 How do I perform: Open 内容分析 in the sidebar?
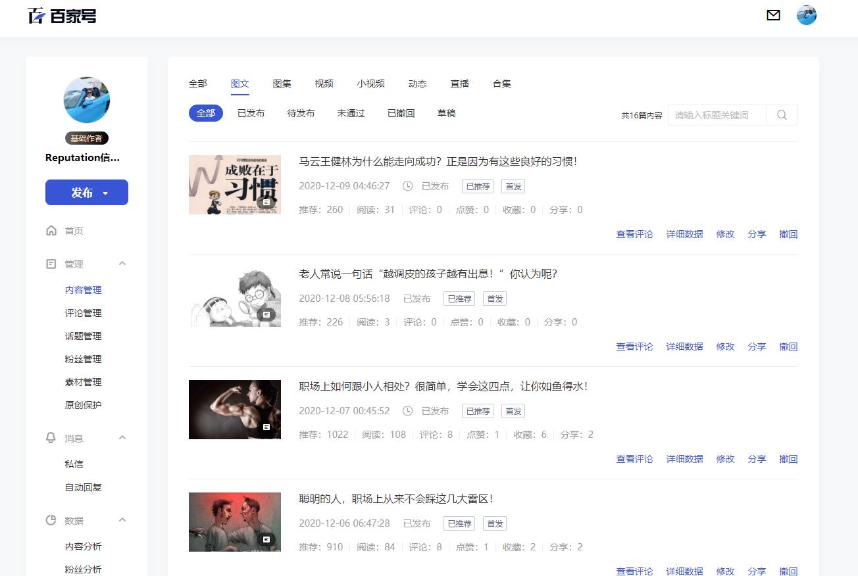pos(84,546)
